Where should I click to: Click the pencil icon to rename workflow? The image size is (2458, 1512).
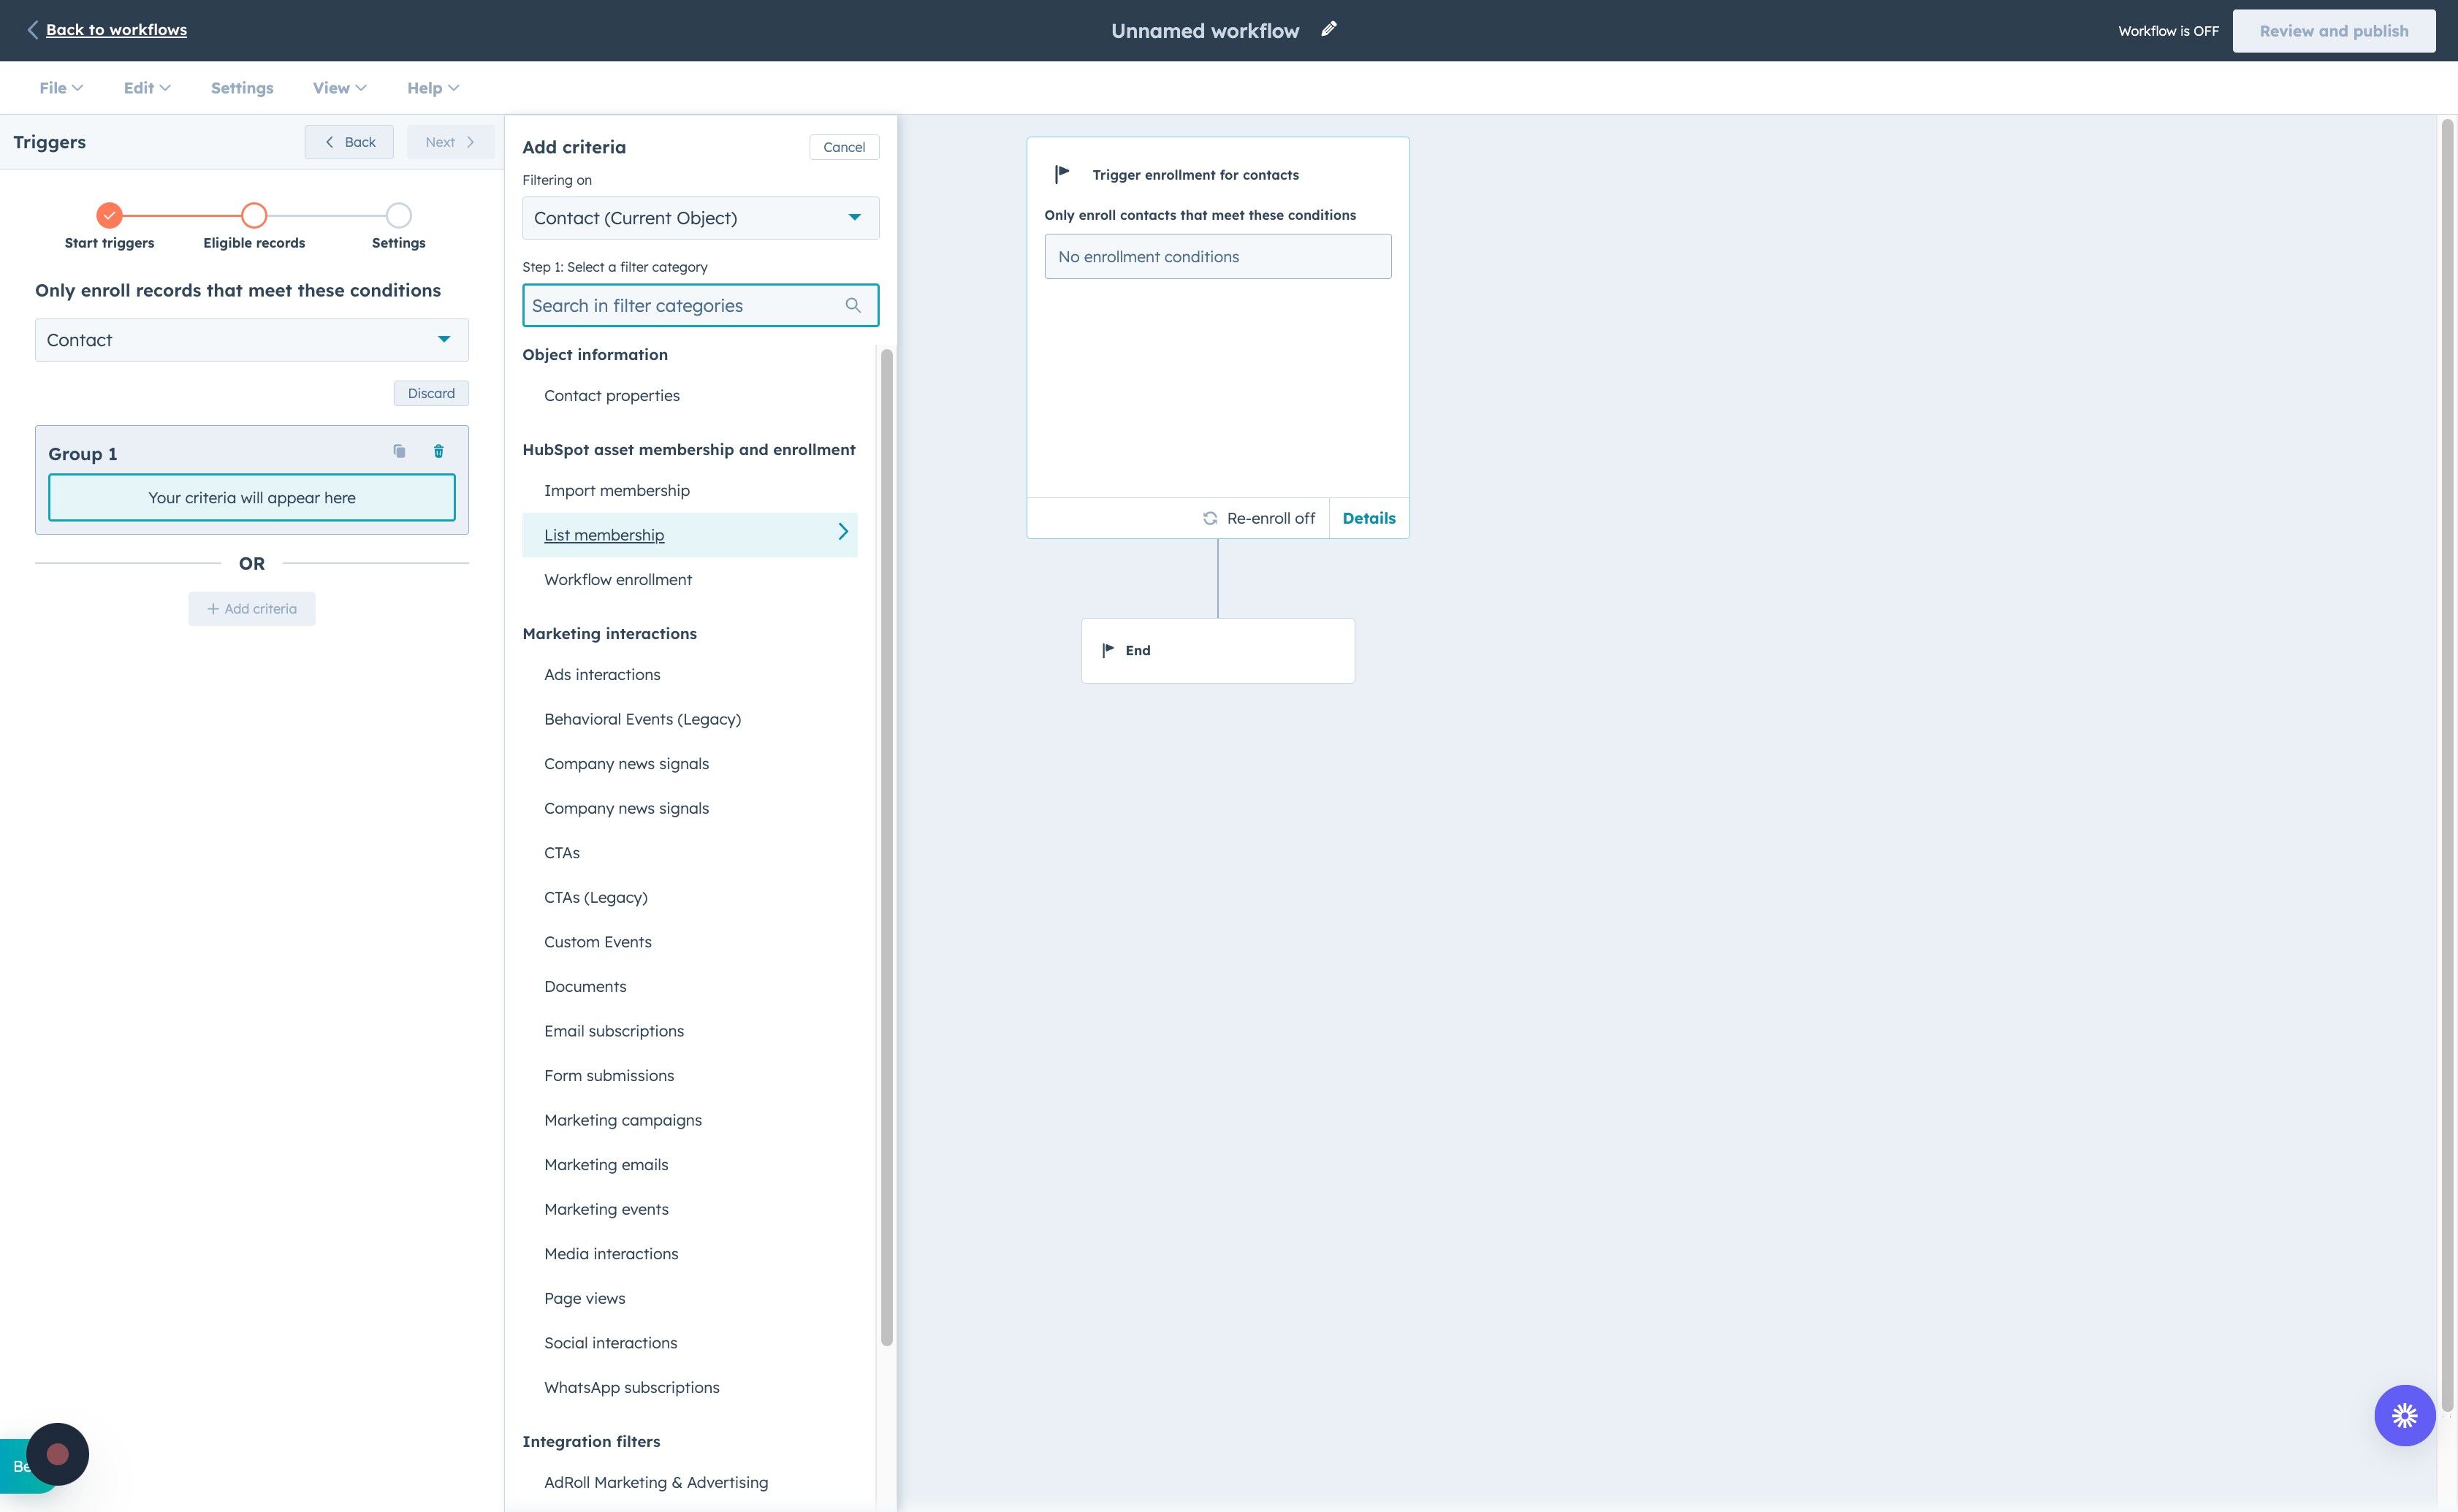click(x=1328, y=29)
